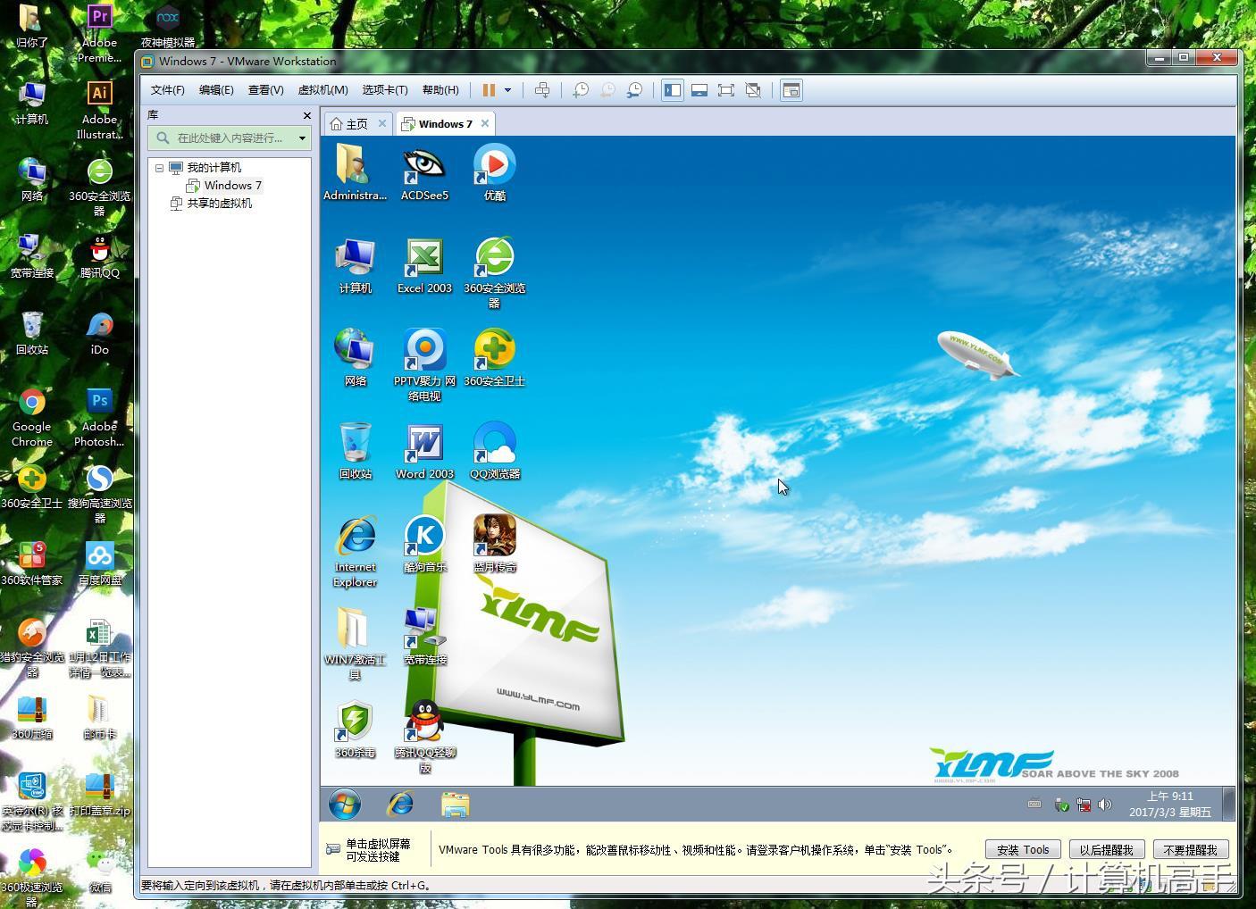The width and height of the screenshot is (1256, 909).
Task: Open Windows Explorer folder in guest taskbar
Action: click(455, 805)
